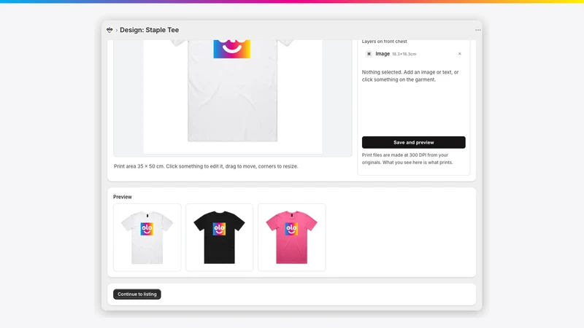Screen dimensions: 584x328
Task: Remove the Image layer with the X
Action: tap(460, 54)
